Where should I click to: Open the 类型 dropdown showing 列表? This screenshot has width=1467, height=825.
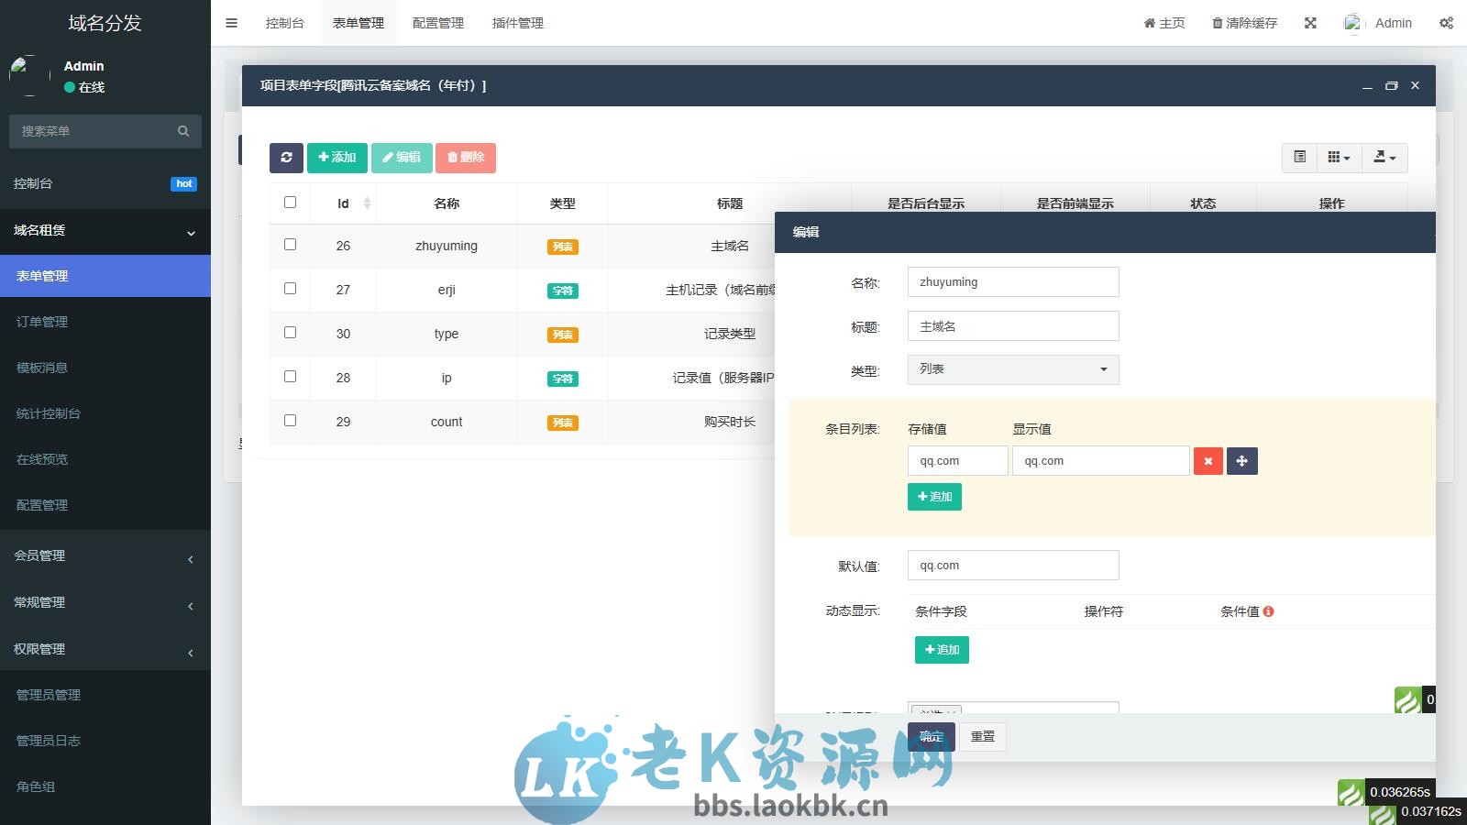pyautogui.click(x=1012, y=369)
